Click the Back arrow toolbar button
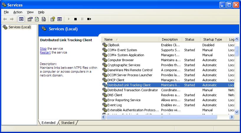Image resolution: width=241 pixels, height=133 pixels. 5,19
